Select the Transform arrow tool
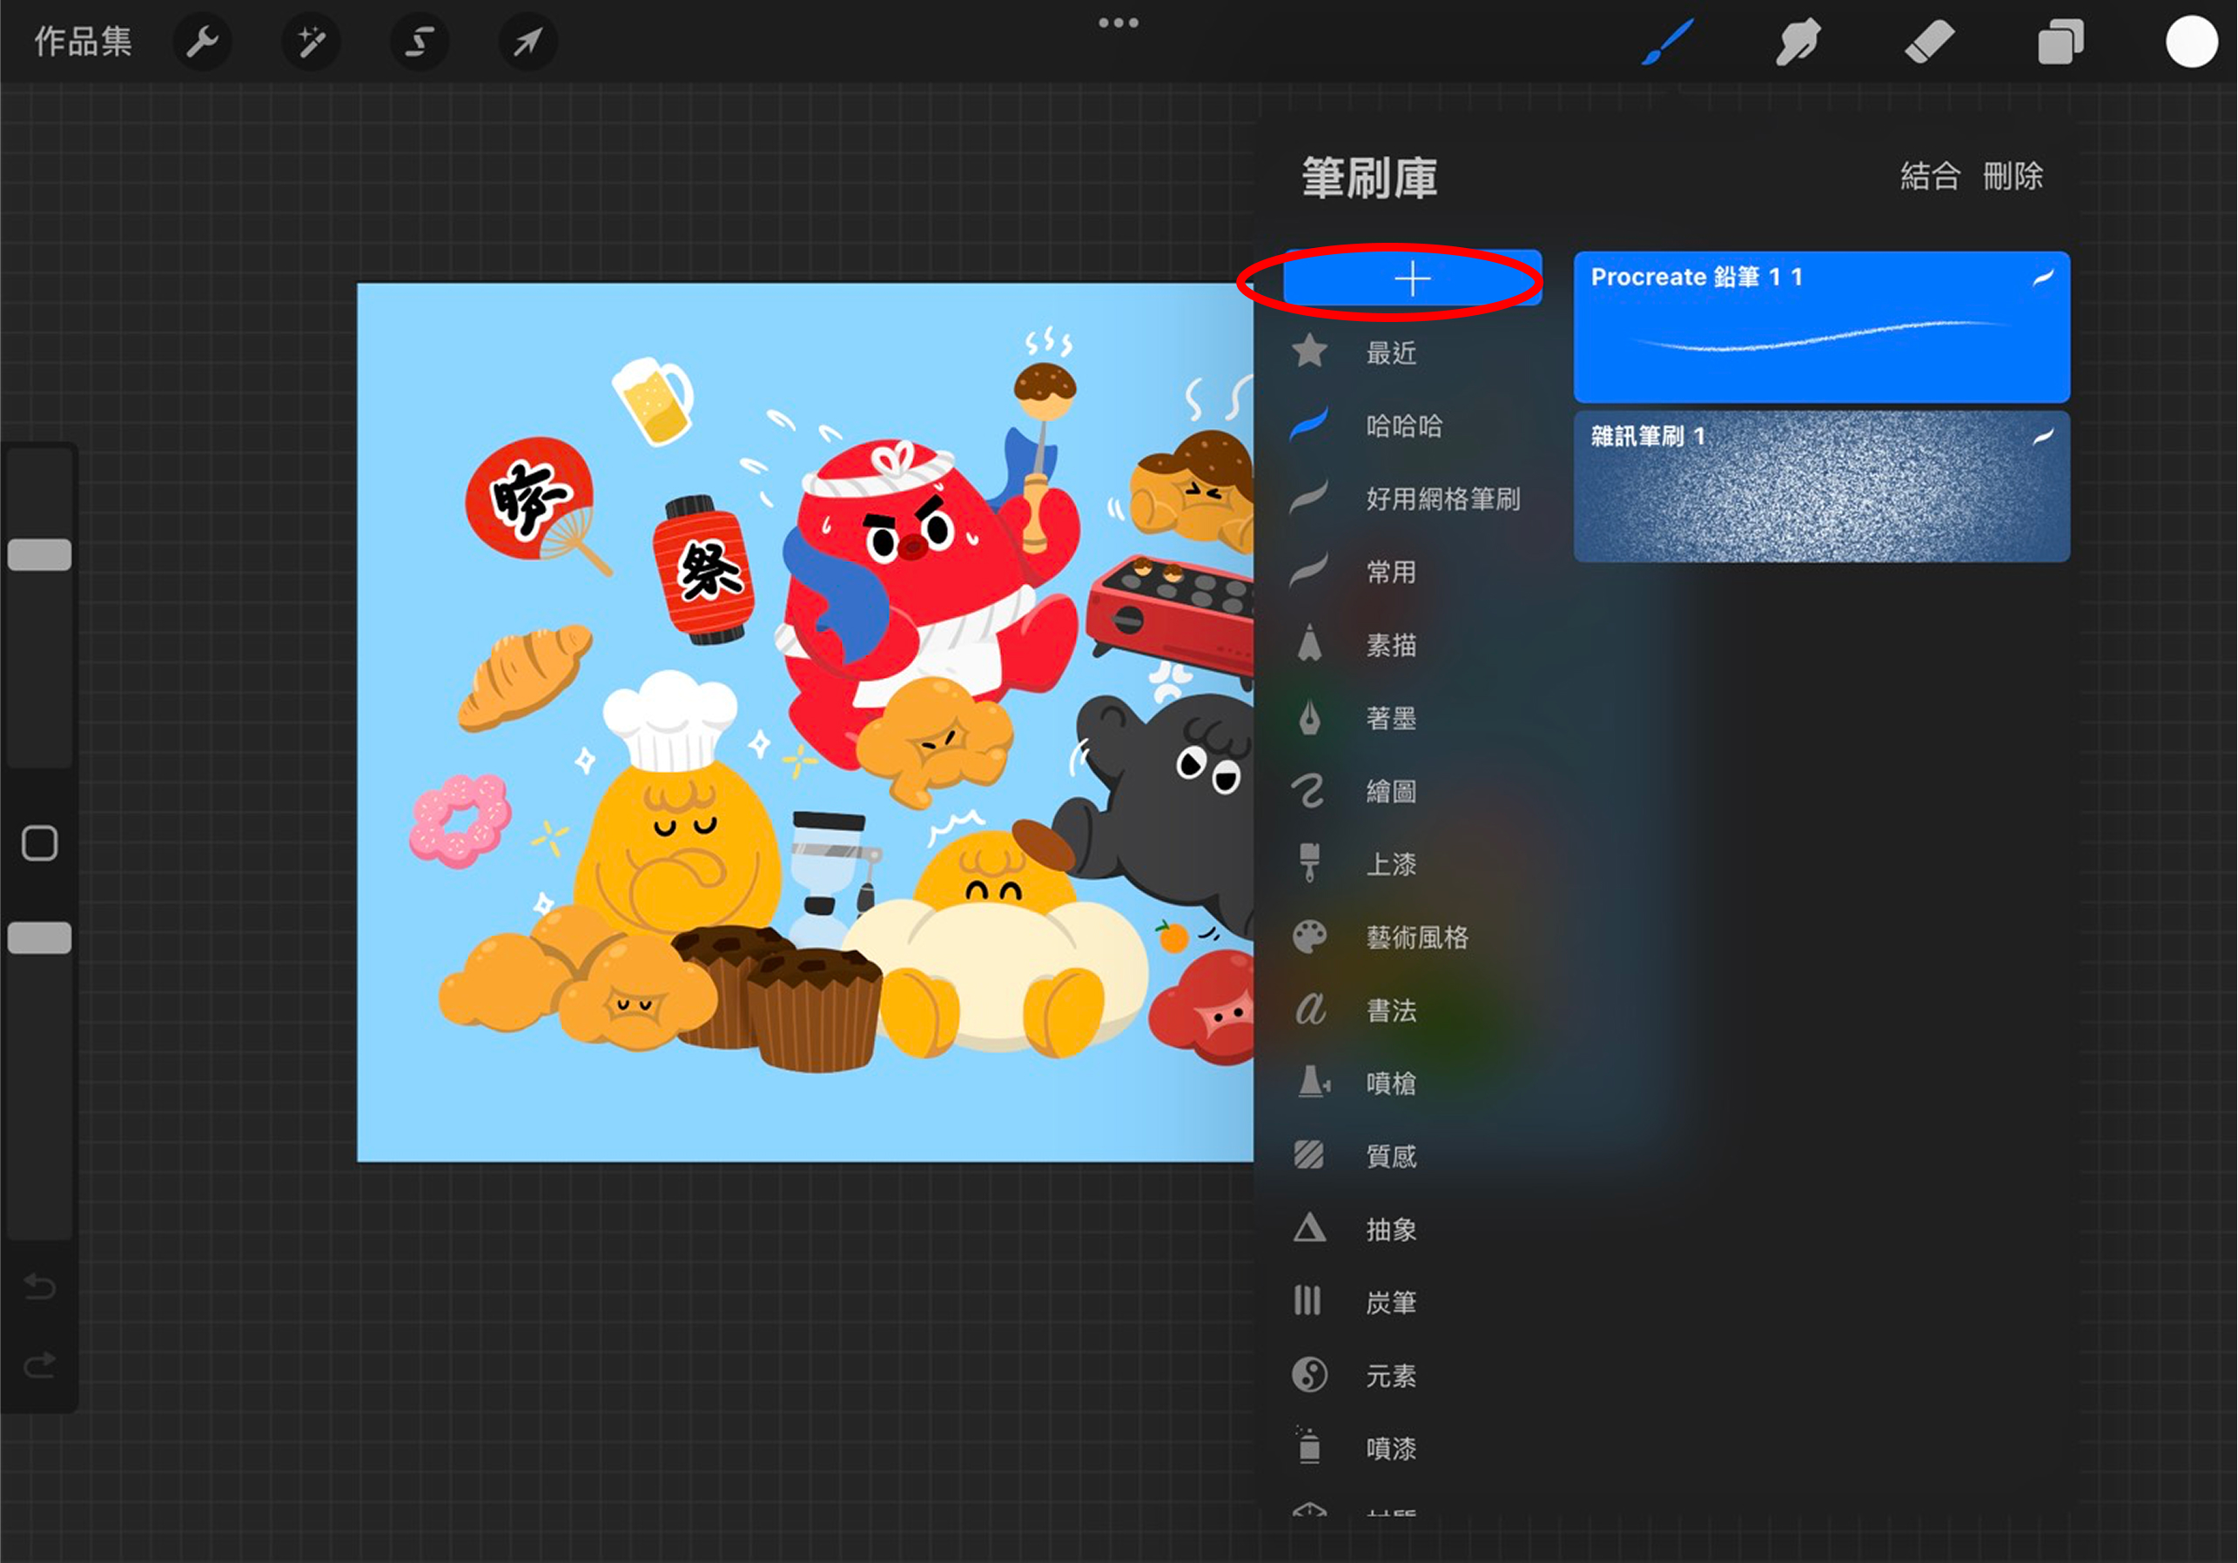Image resolution: width=2238 pixels, height=1563 pixels. coord(528,42)
